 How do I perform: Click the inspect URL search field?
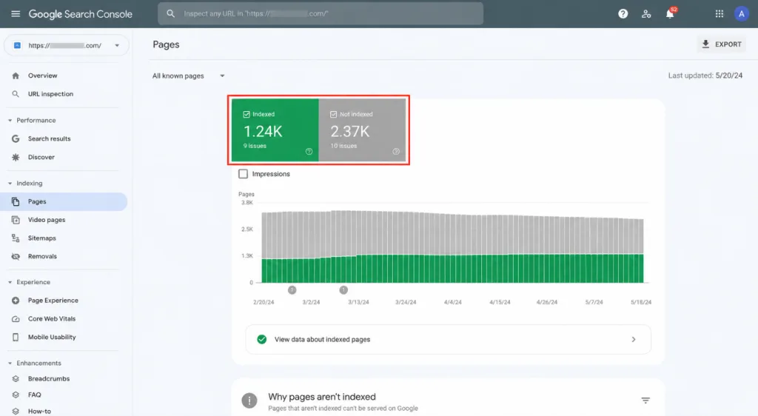pyautogui.click(x=321, y=13)
